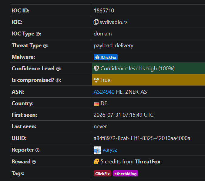
Task: Open help icon next to Is compromised
Action: click(58, 80)
